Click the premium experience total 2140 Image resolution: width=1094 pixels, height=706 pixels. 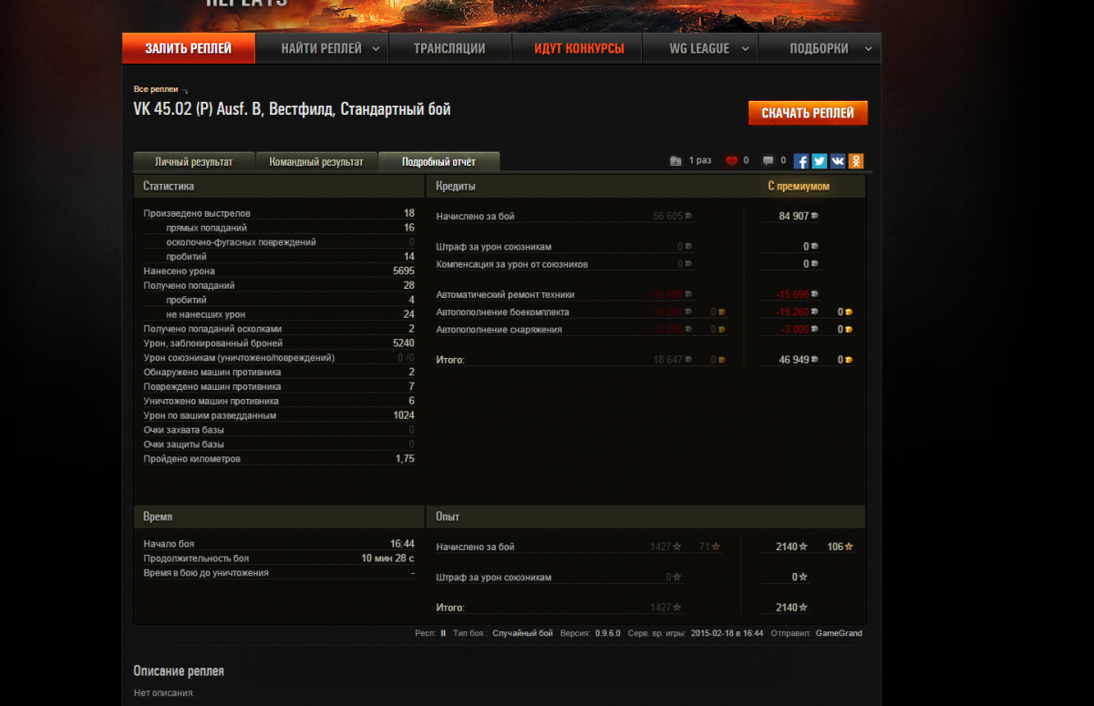coord(787,608)
